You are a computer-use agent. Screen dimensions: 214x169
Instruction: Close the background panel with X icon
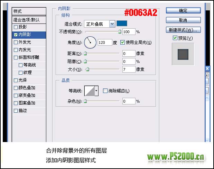point(207,69)
